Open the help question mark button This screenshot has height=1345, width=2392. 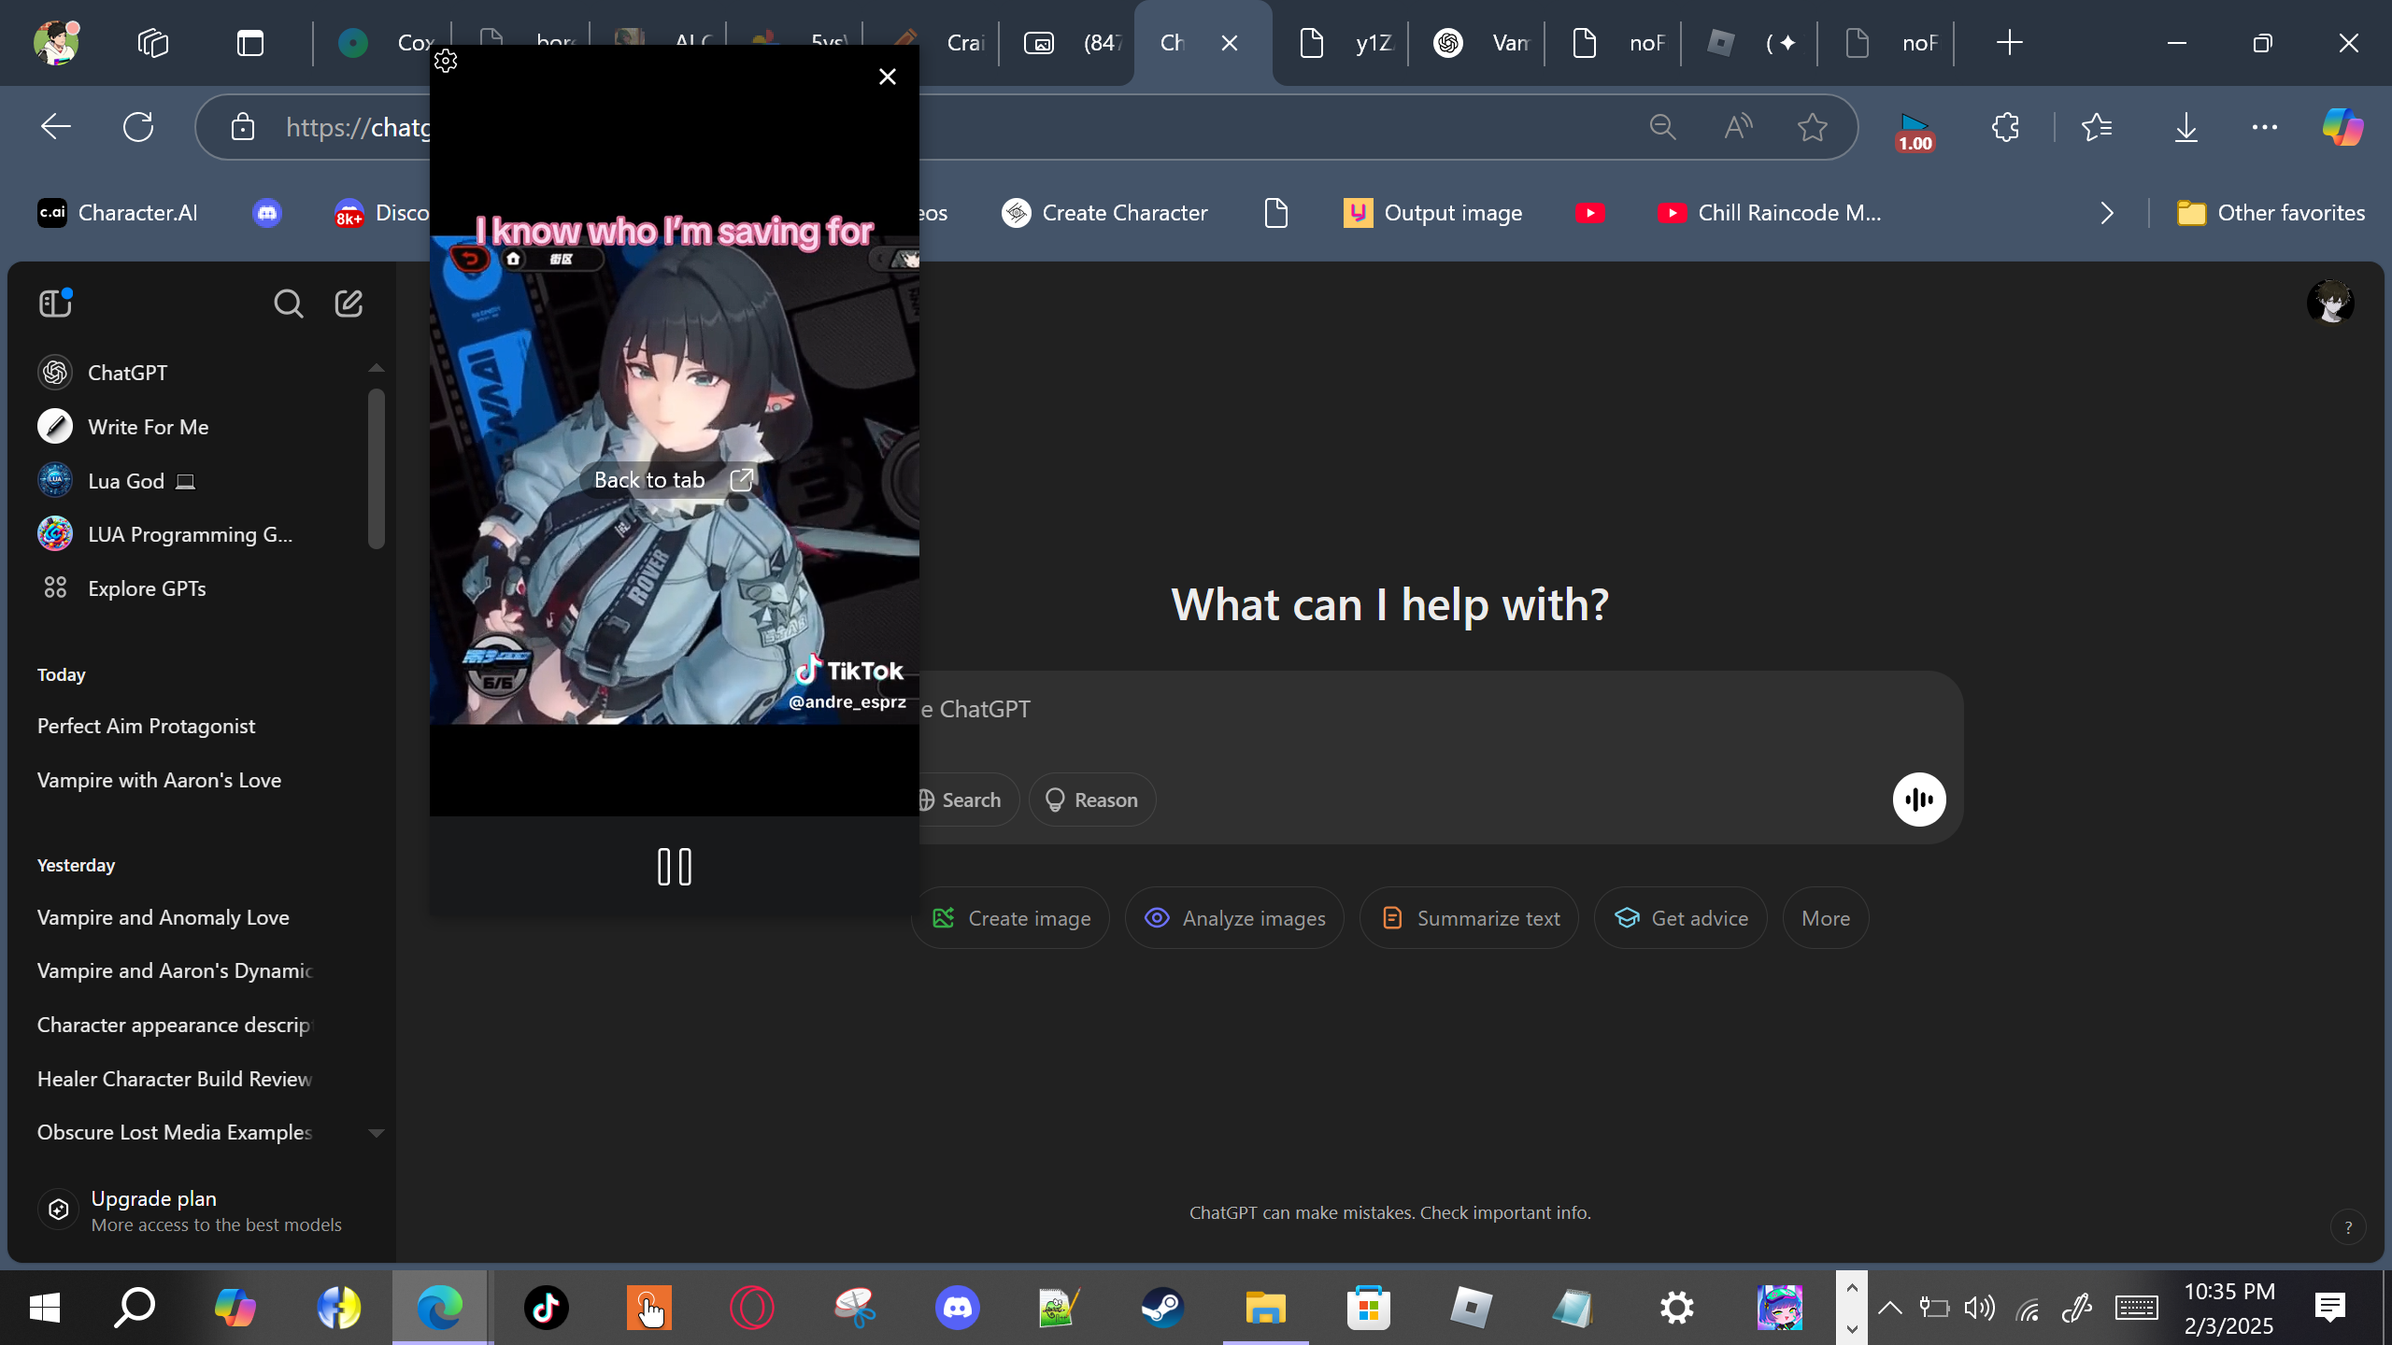coord(2348,1227)
